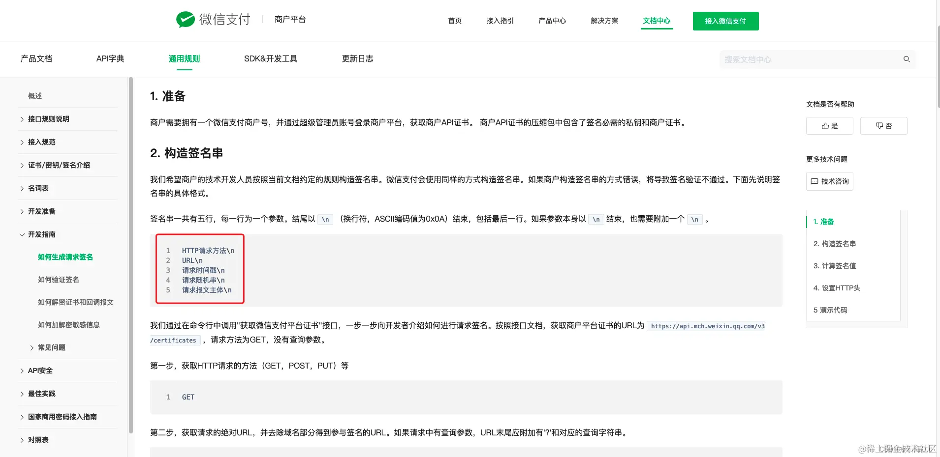
Task: Open the 解决方案 menu item
Action: 604,21
